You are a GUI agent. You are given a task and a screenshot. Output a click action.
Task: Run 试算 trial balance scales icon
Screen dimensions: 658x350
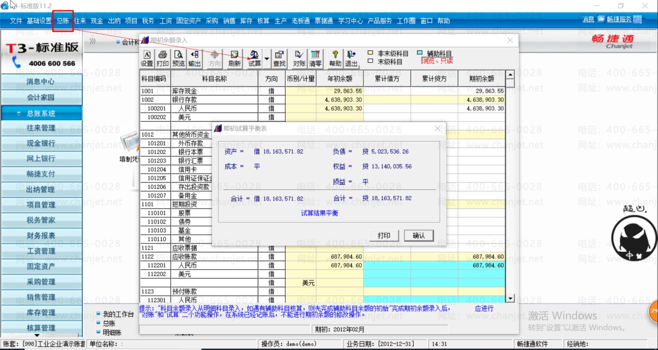point(254,59)
